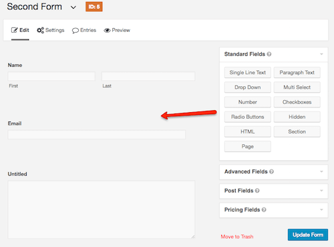
Task: Click in the Last name input
Action: click(x=148, y=76)
